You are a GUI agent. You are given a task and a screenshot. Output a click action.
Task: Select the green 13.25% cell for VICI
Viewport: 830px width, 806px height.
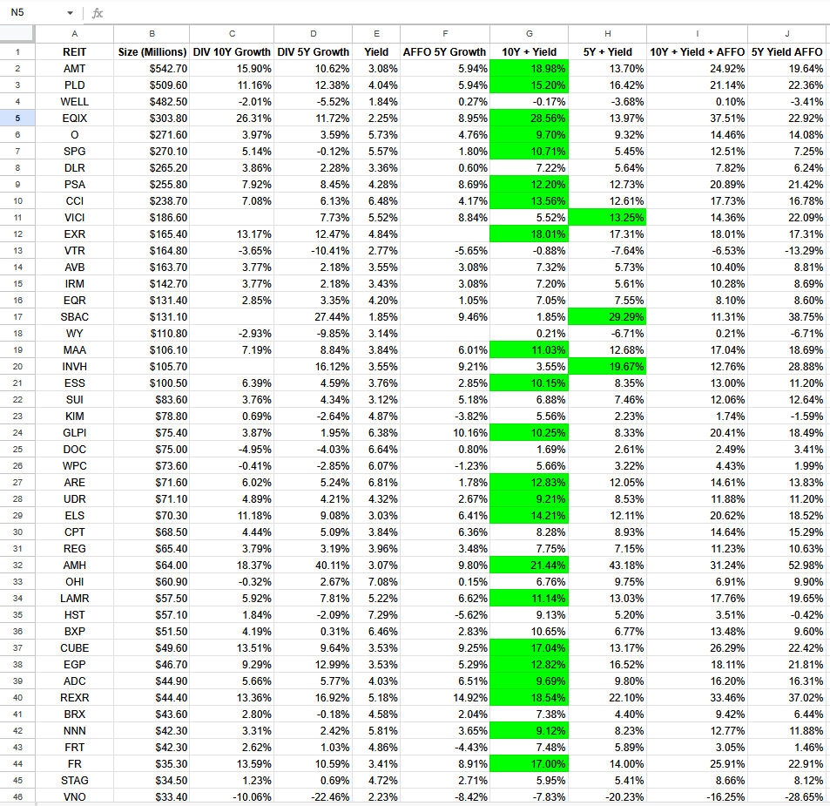[608, 217]
